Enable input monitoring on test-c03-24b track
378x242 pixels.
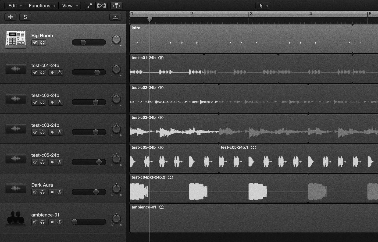point(60,132)
